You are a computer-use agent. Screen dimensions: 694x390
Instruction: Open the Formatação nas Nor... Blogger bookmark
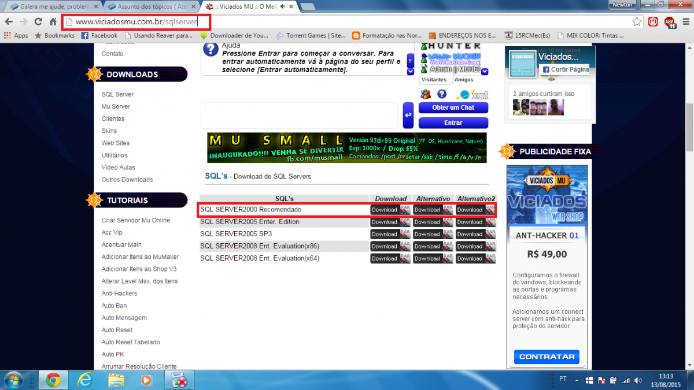coord(387,35)
